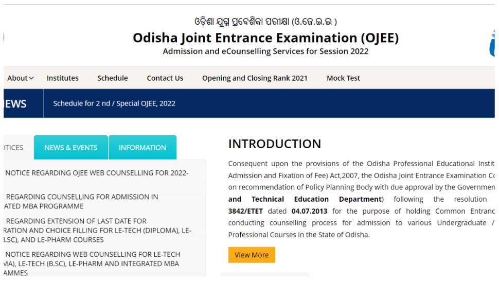Click the NEWS label in the blue bar

pos(15,104)
